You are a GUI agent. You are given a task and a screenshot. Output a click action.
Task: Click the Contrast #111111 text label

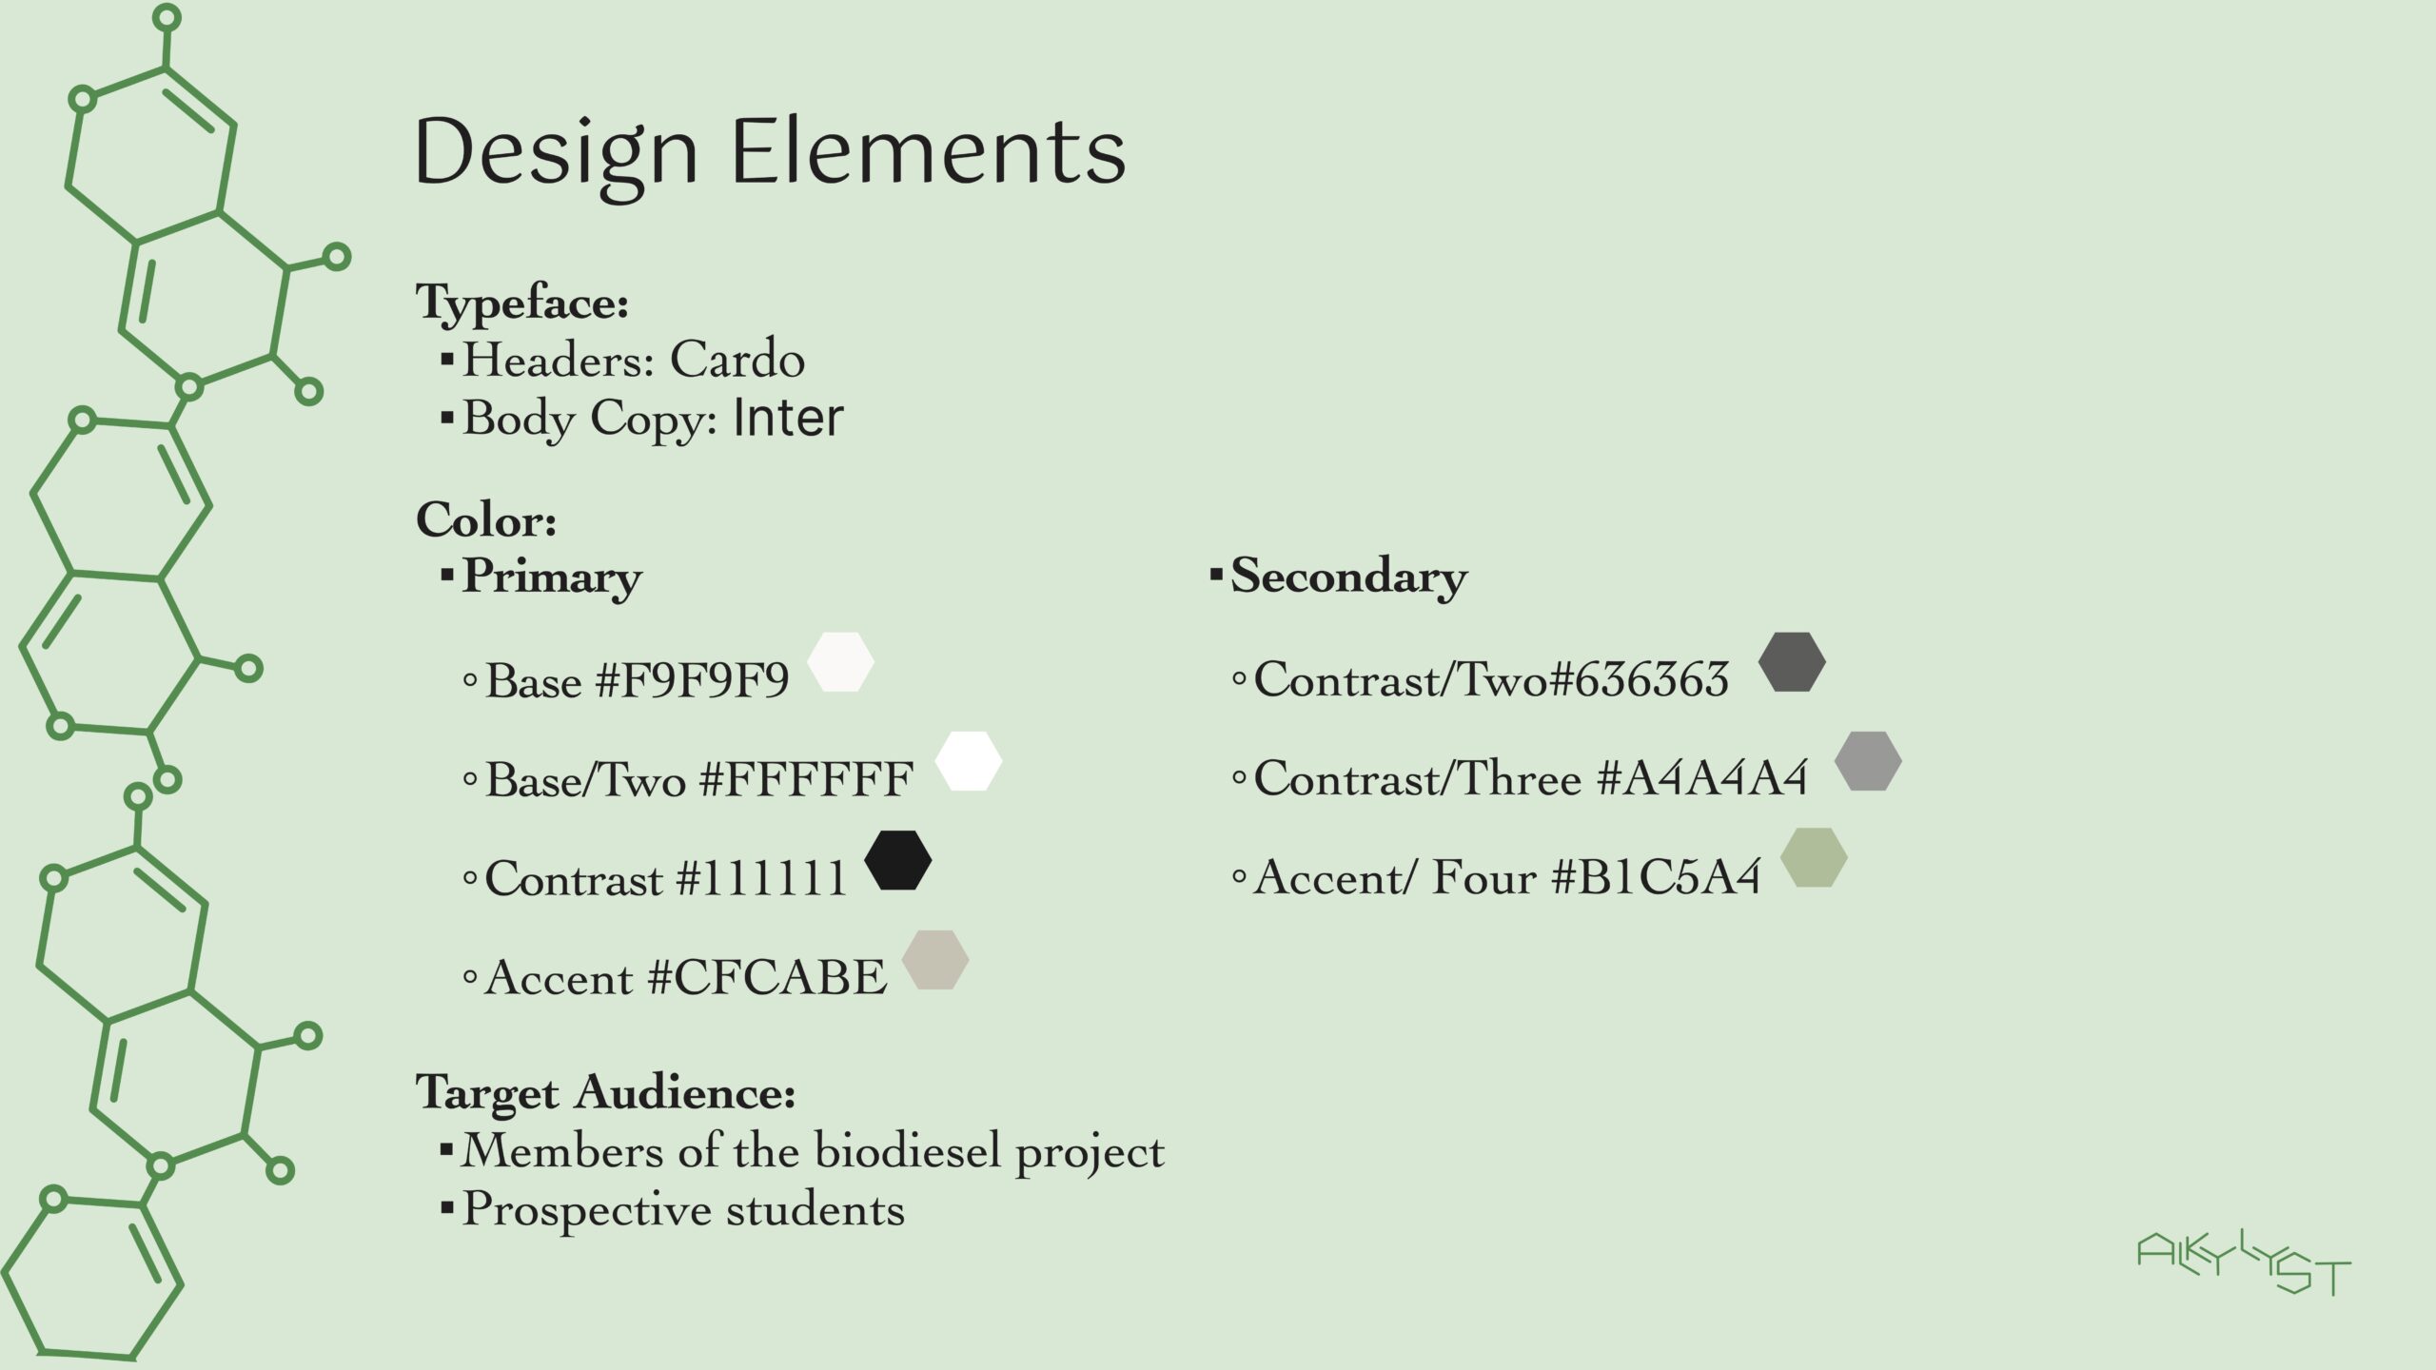click(x=665, y=878)
